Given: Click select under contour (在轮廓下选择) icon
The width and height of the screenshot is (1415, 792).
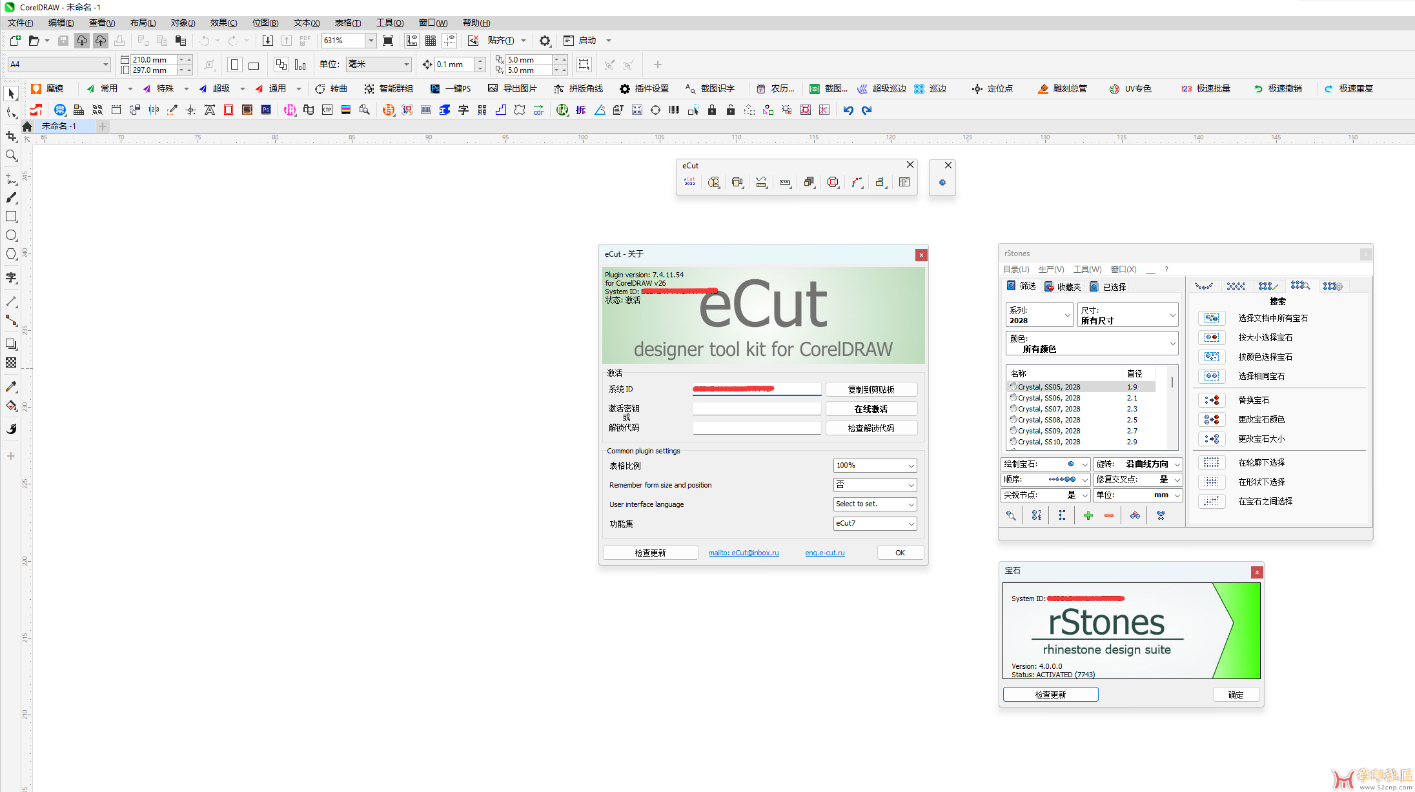Looking at the screenshot, I should pos(1212,463).
